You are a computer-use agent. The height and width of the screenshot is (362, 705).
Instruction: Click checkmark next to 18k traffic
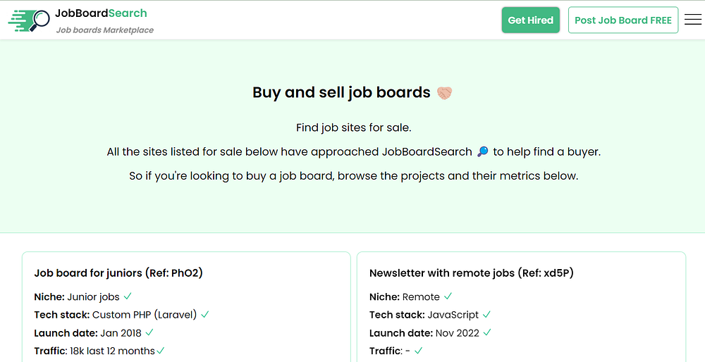coord(161,350)
